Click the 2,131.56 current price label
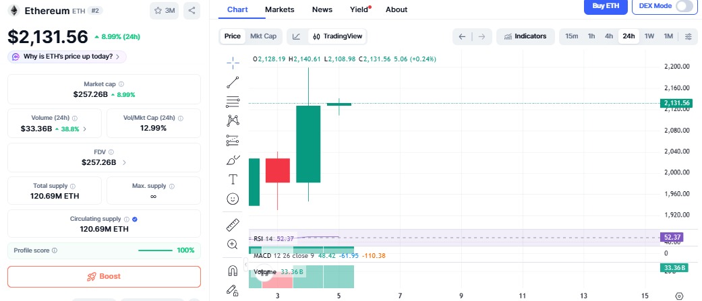The width and height of the screenshot is (702, 301). pyautogui.click(x=676, y=103)
